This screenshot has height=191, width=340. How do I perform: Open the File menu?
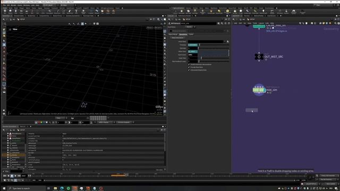(x=4, y=5)
